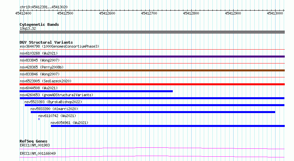
Task: Click ruler position label 45412800
Action: click(191, 13)
